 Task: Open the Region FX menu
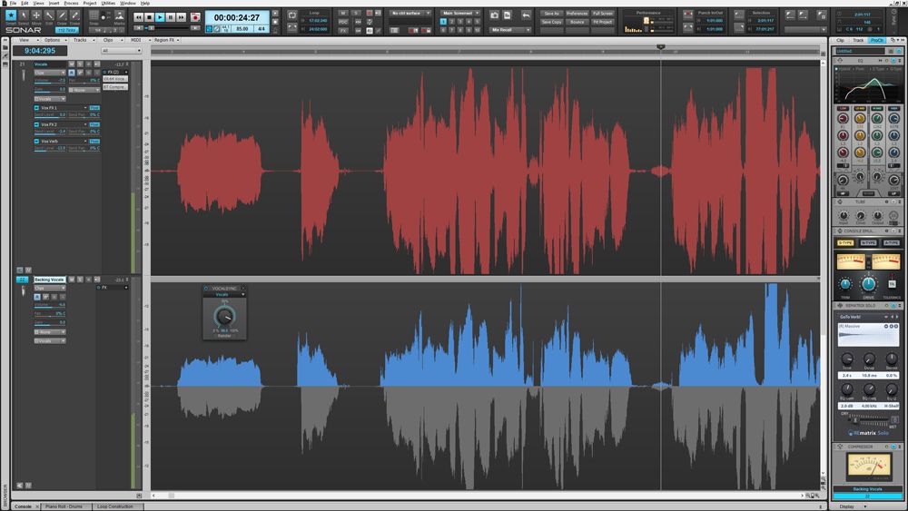[165, 40]
